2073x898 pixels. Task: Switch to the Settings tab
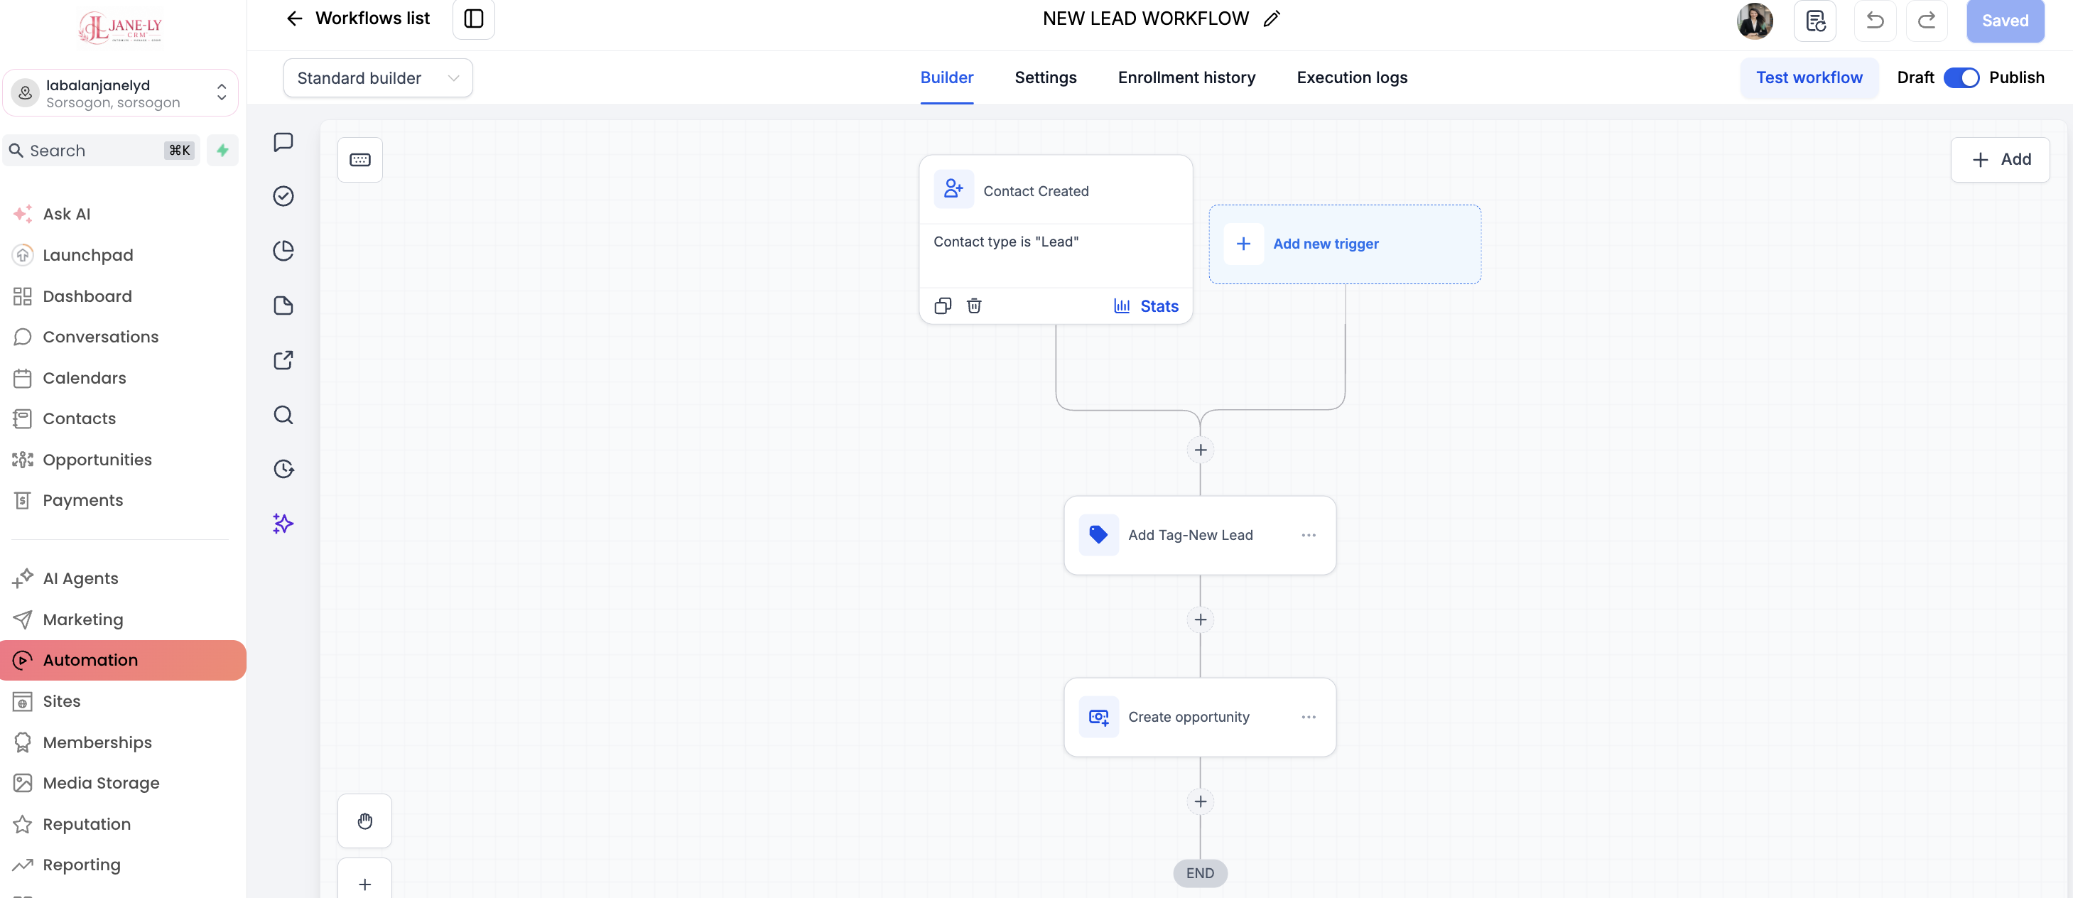click(1045, 78)
